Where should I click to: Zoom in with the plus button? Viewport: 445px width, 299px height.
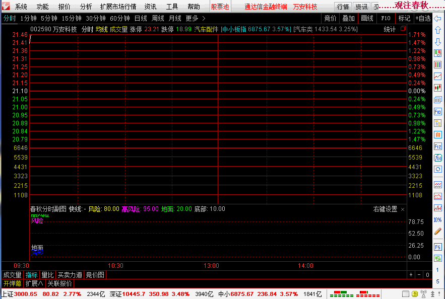point(411,275)
